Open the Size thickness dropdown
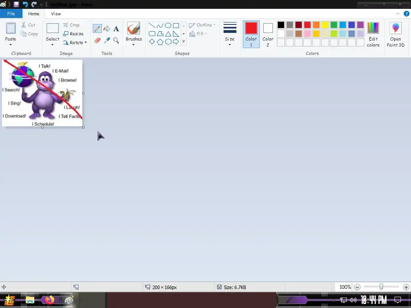 tap(230, 34)
